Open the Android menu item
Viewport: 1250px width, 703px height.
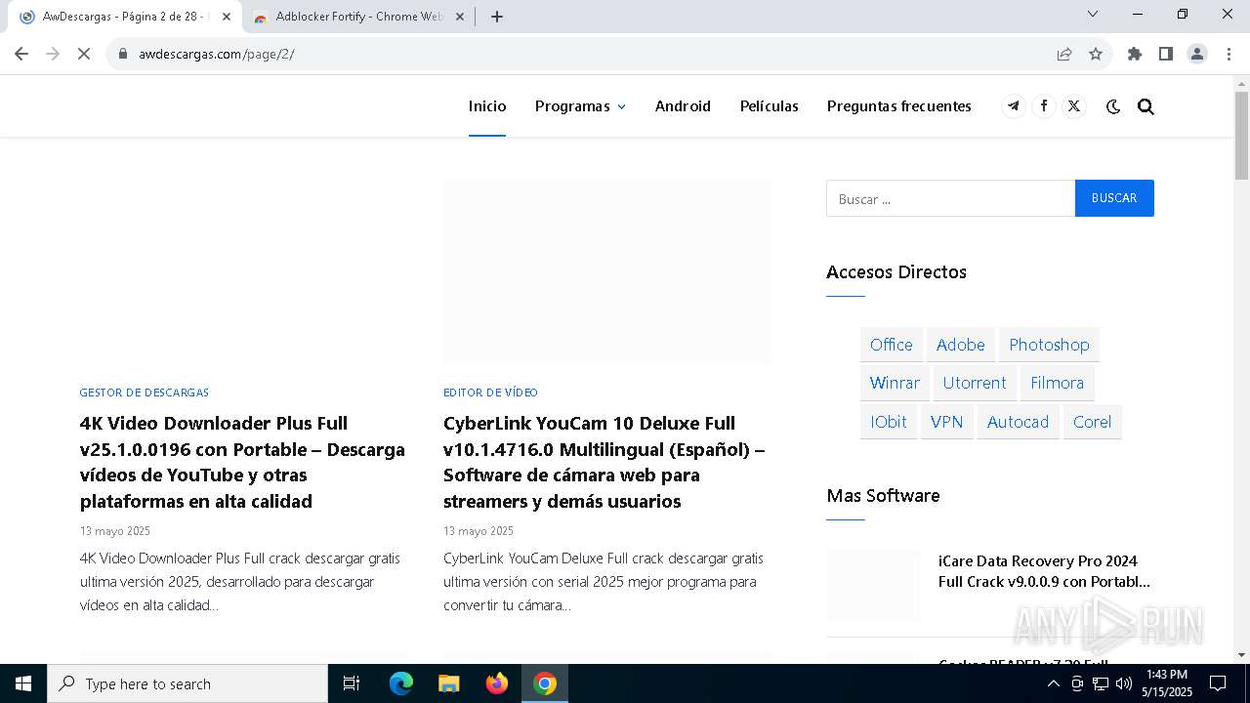point(683,106)
